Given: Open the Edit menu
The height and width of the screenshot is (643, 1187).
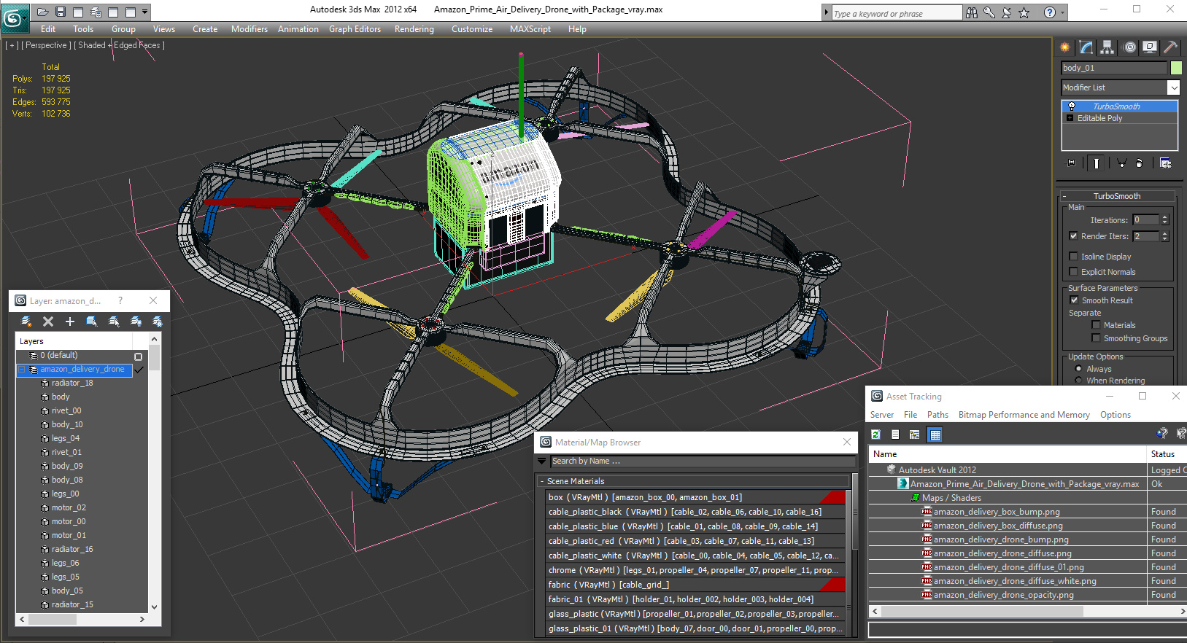Looking at the screenshot, I should coord(48,29).
